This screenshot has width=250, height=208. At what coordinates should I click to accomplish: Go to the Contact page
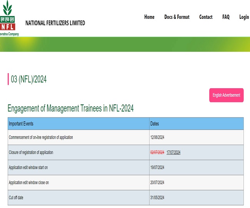click(206, 17)
